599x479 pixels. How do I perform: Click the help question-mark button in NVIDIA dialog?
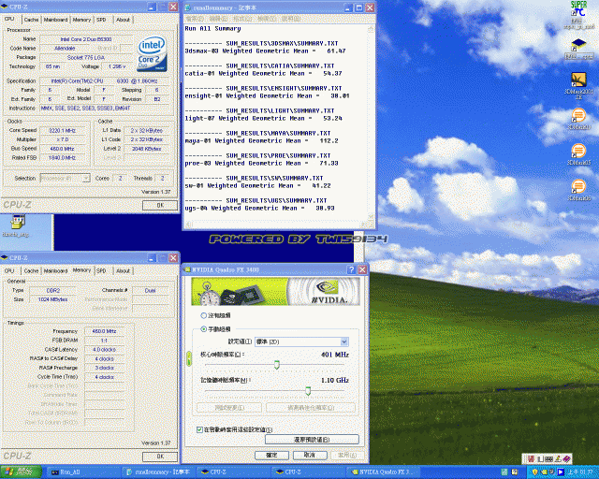tap(351, 269)
